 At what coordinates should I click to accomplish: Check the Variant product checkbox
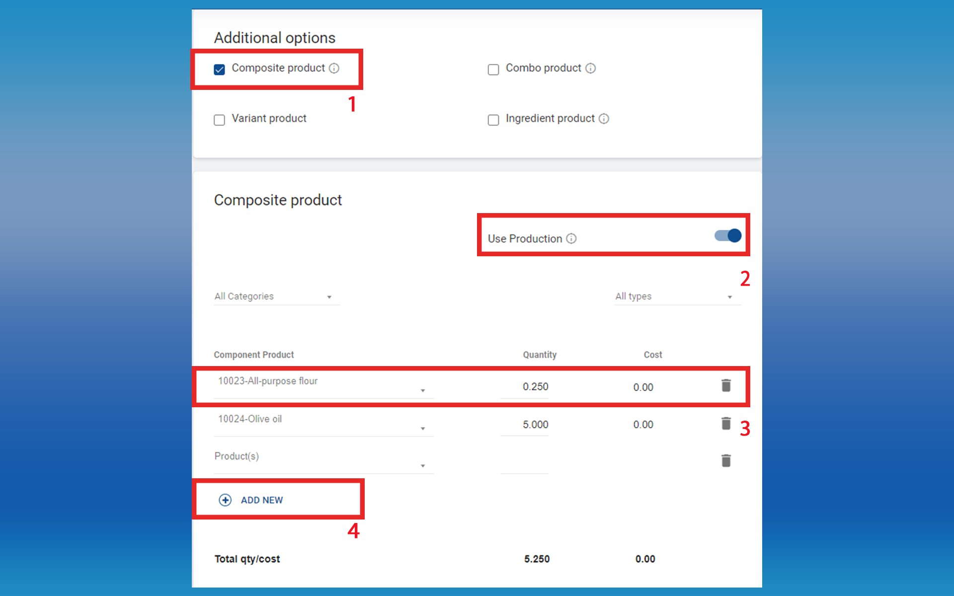coord(220,120)
